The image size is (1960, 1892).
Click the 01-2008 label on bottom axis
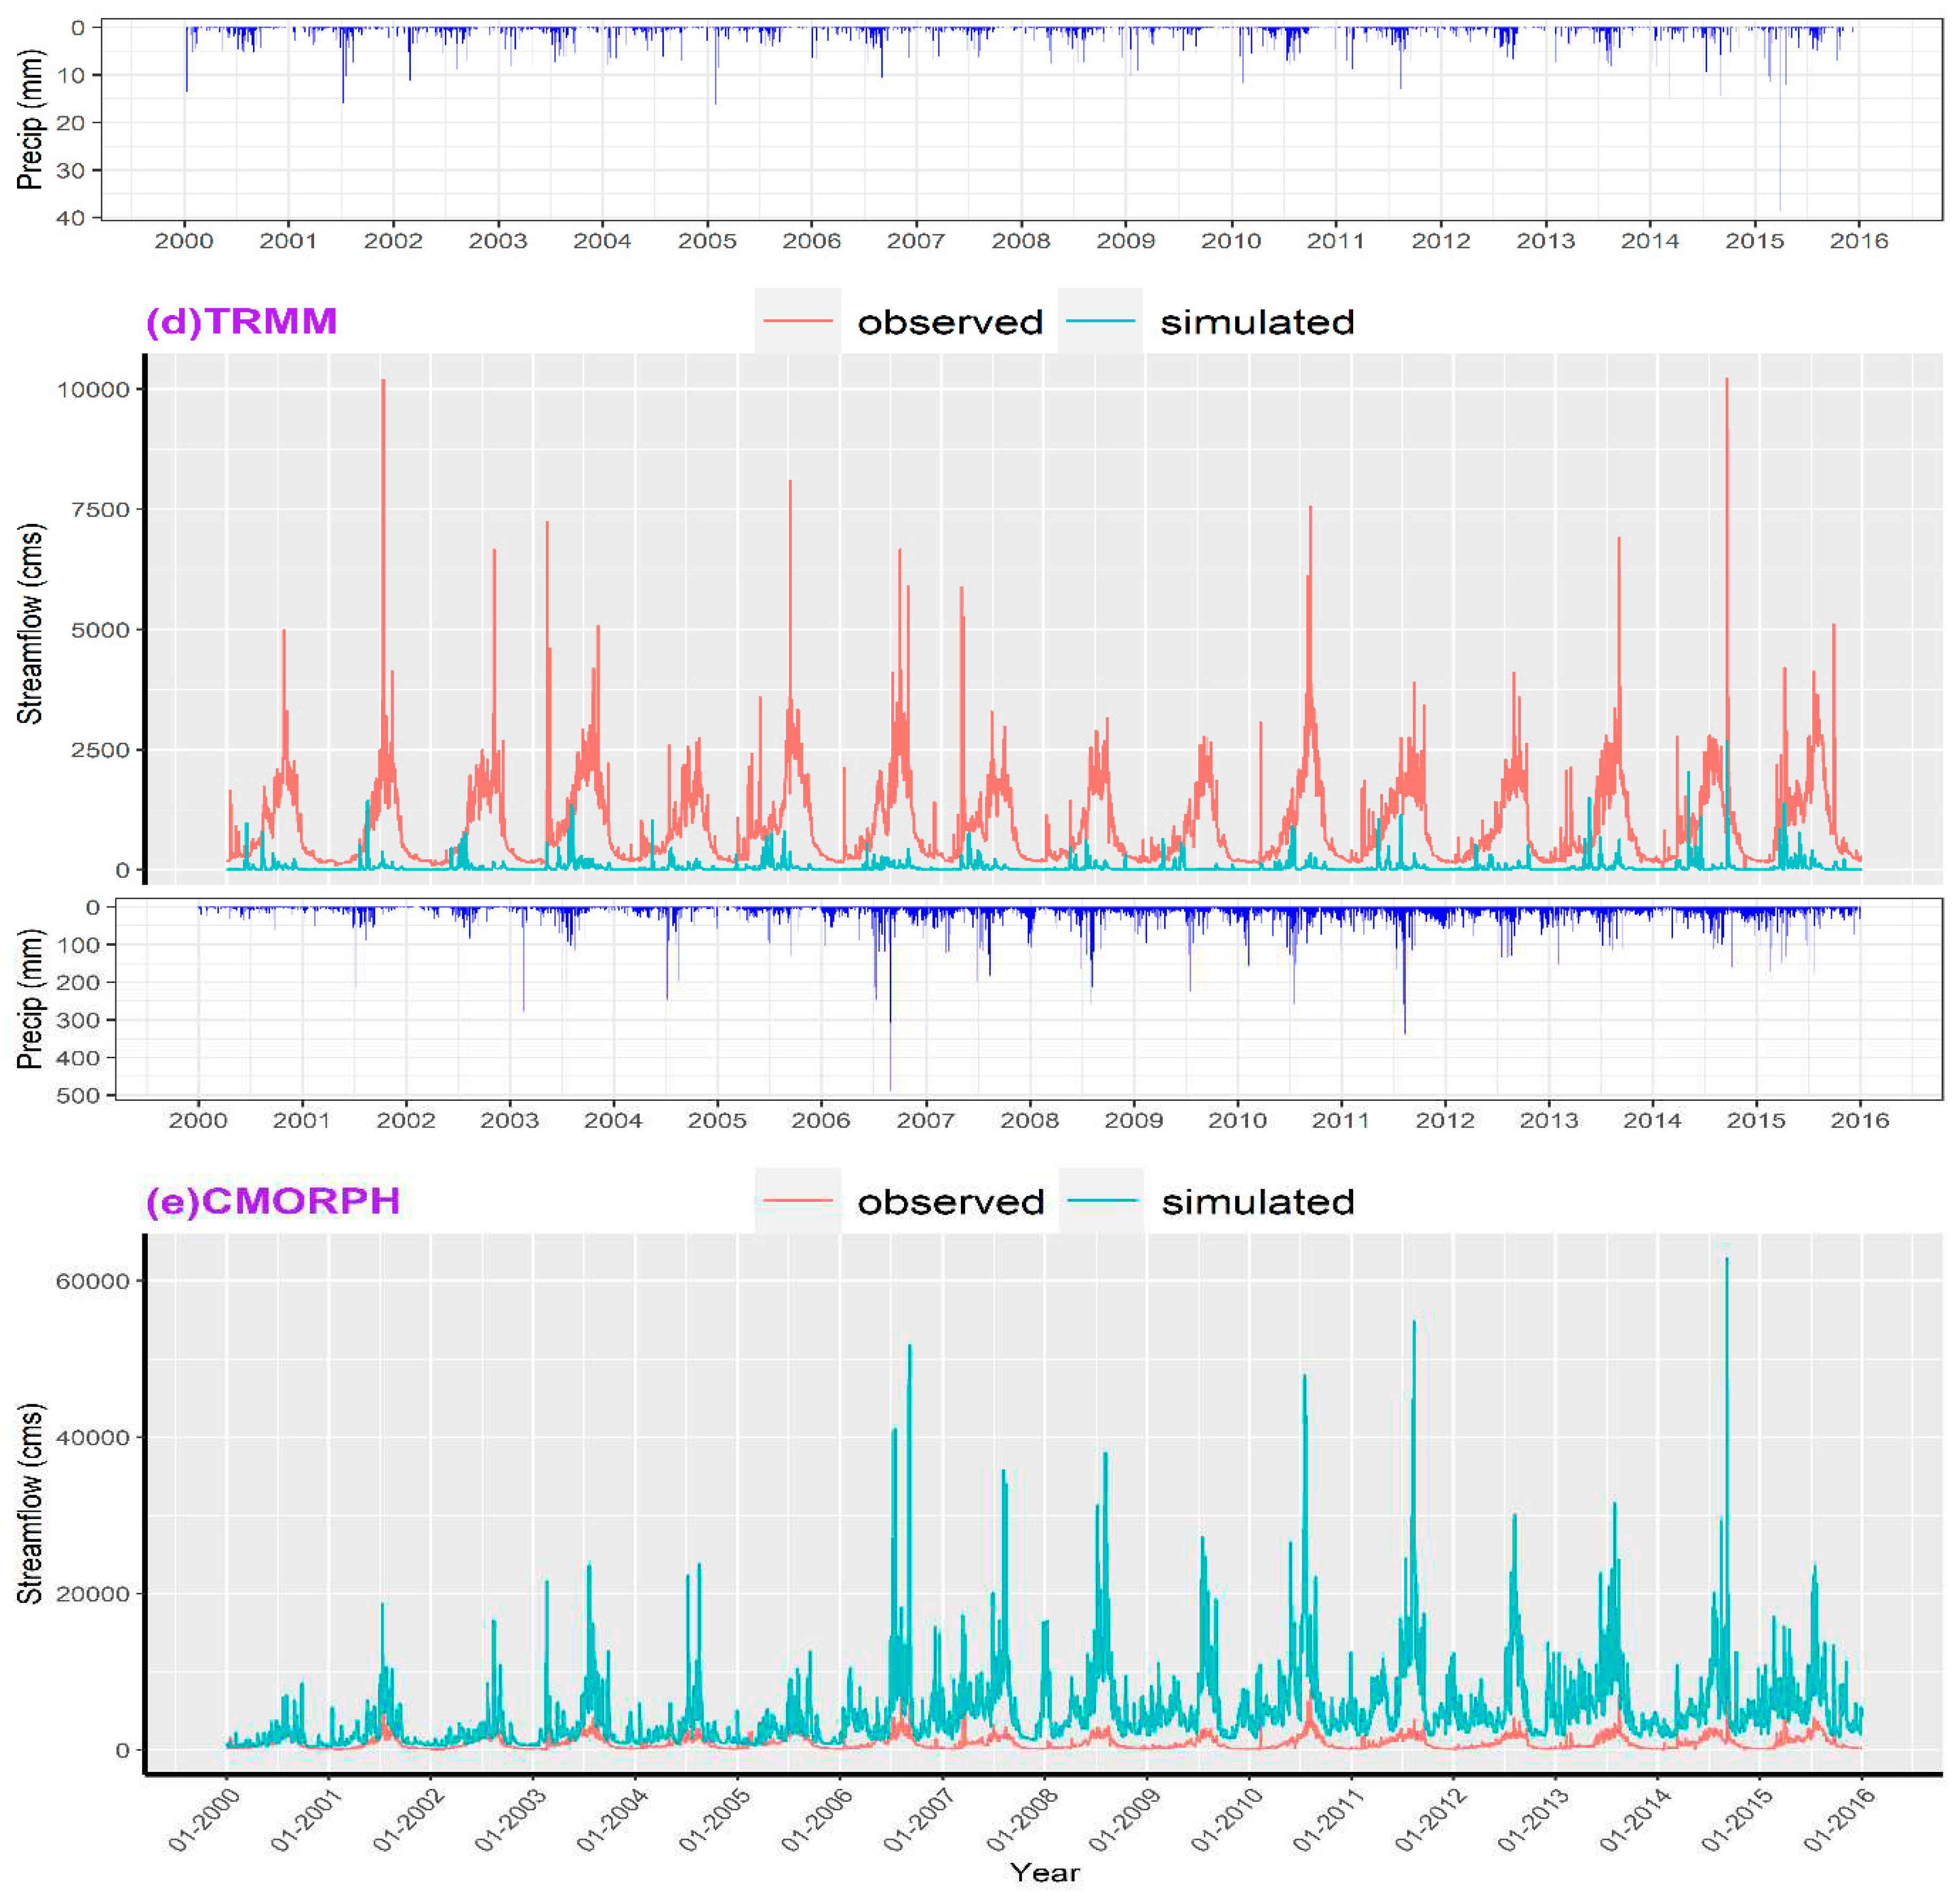tap(1021, 1821)
